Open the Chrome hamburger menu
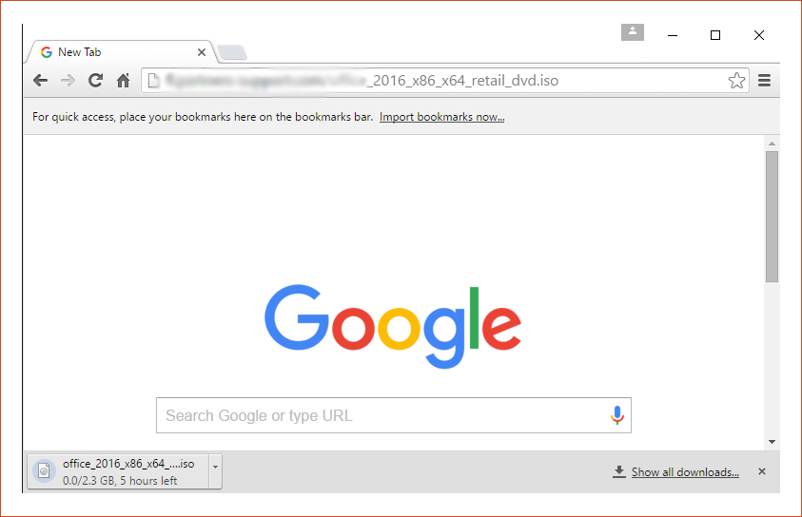 coord(764,80)
